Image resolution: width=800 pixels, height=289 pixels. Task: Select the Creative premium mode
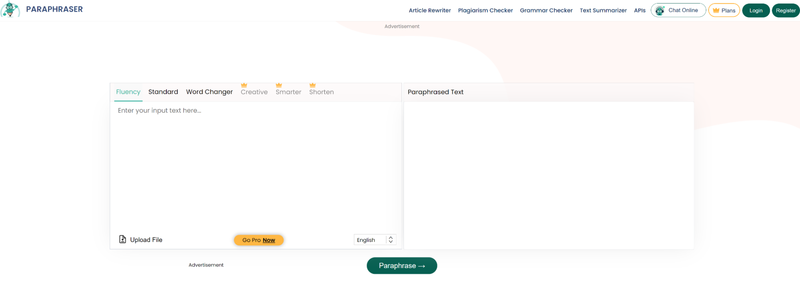tap(254, 92)
